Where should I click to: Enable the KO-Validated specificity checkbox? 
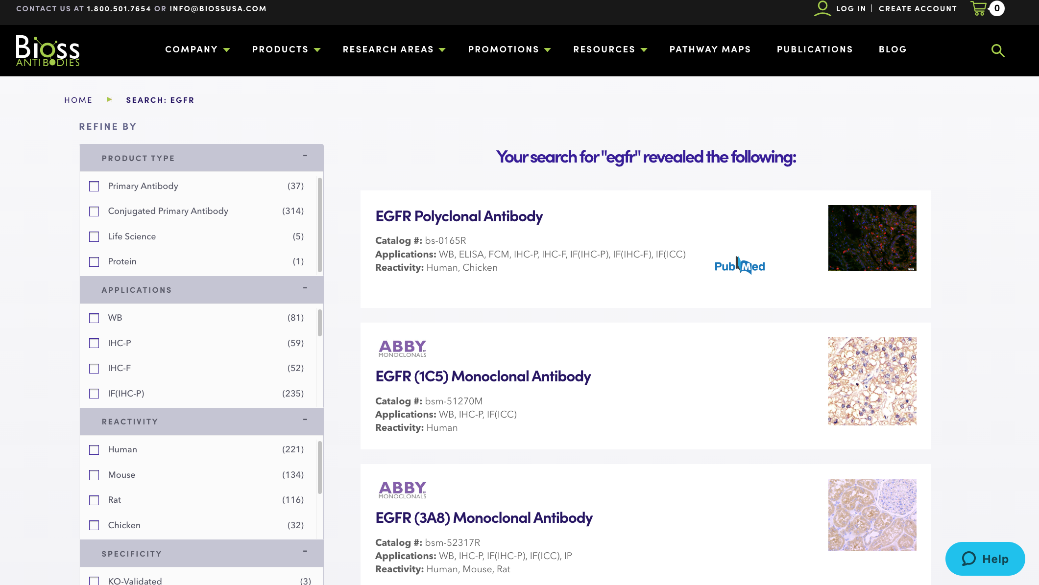(94, 581)
